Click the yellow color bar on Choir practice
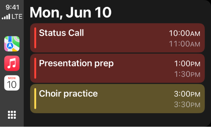Screen dimensions: 211x127 (x=35, y=99)
